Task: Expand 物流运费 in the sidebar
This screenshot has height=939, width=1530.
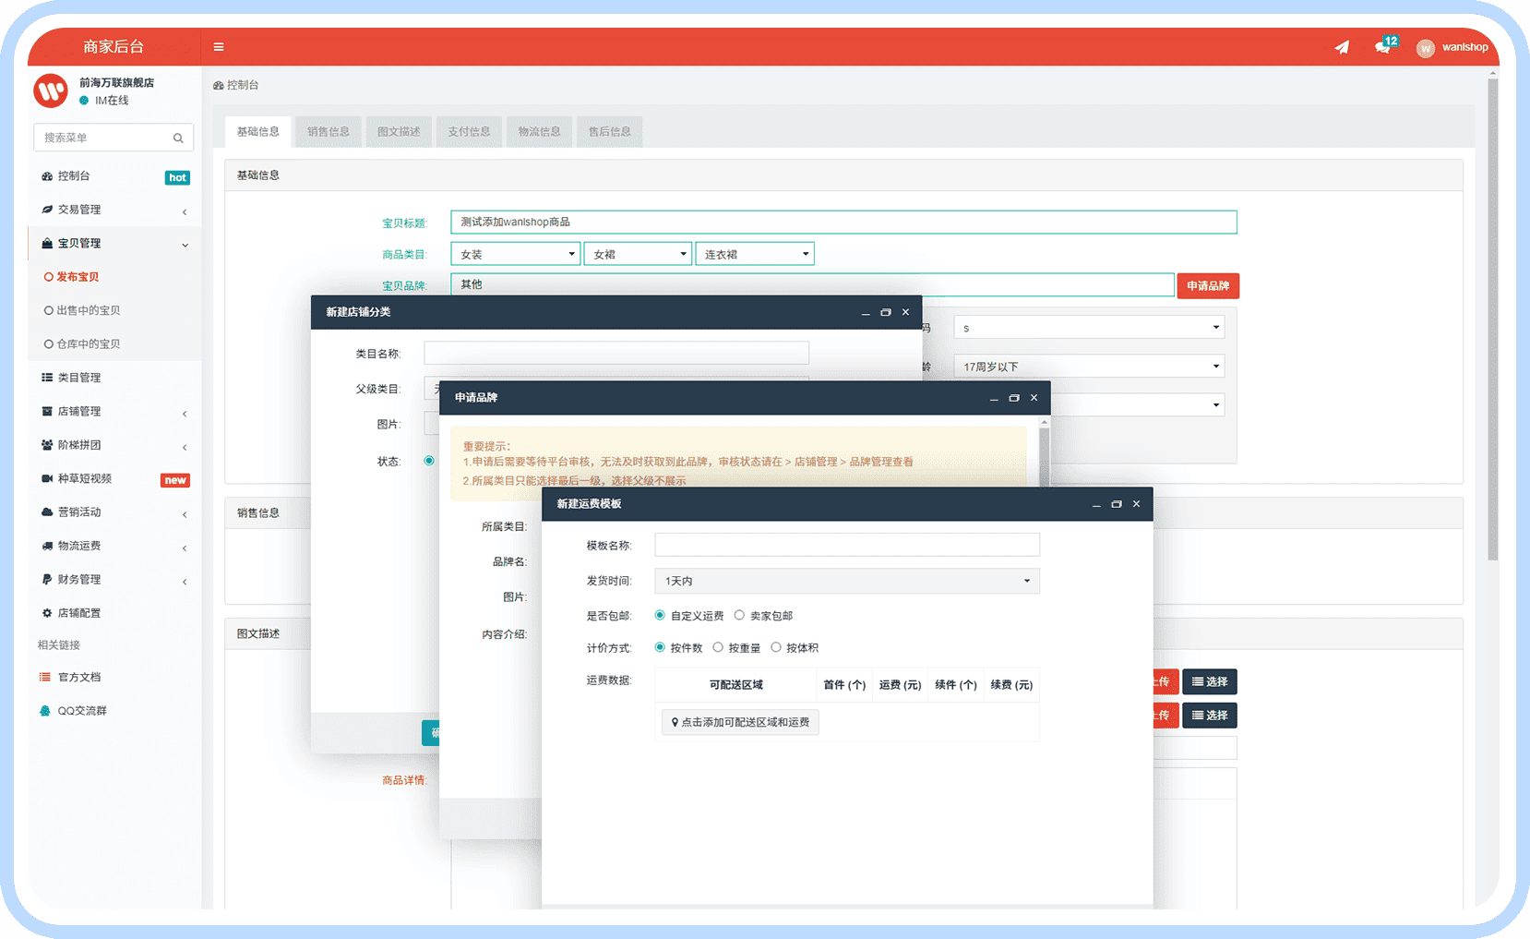Action: pos(114,546)
